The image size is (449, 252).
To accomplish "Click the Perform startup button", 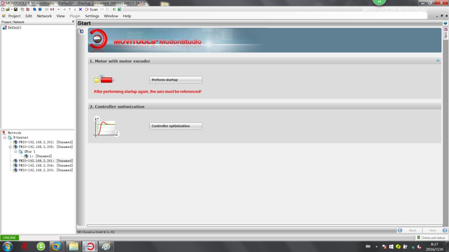I will coord(176,80).
